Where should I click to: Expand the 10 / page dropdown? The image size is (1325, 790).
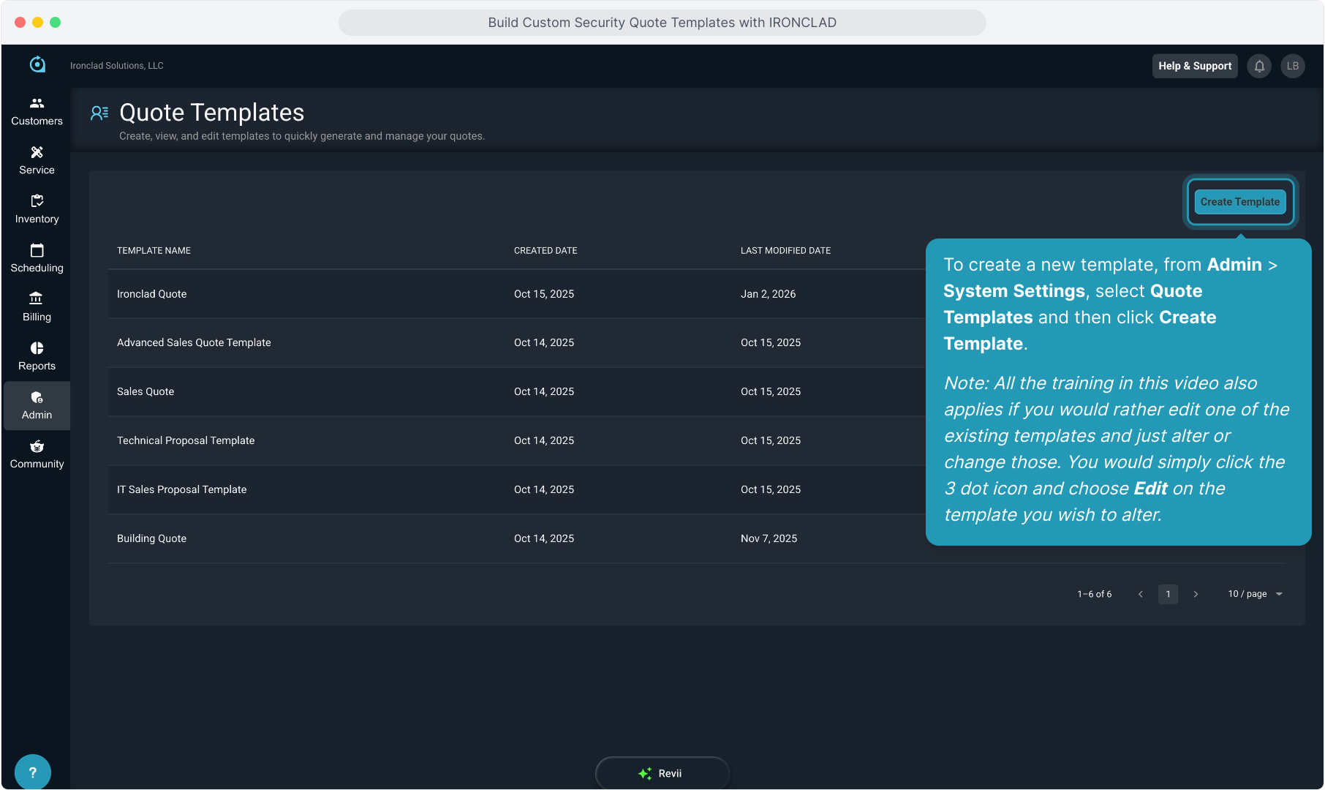click(x=1255, y=594)
